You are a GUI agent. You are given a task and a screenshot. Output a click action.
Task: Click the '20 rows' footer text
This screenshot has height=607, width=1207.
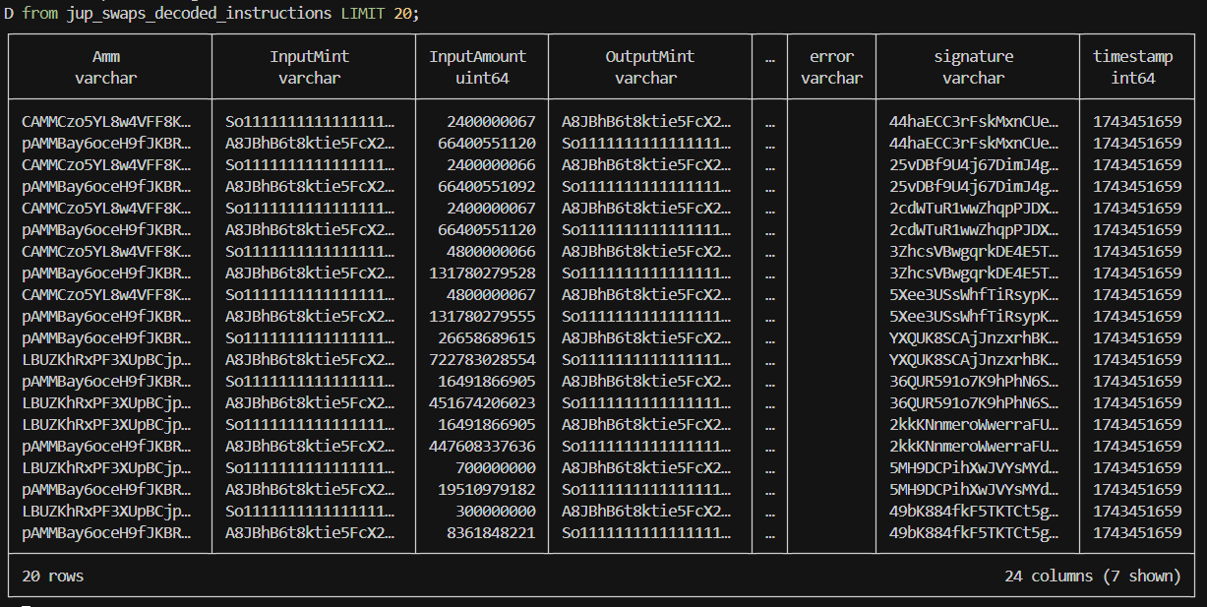(53, 577)
